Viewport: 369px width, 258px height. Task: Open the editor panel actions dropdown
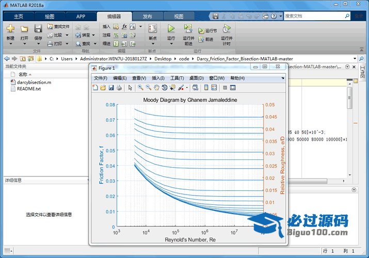tap(347, 67)
